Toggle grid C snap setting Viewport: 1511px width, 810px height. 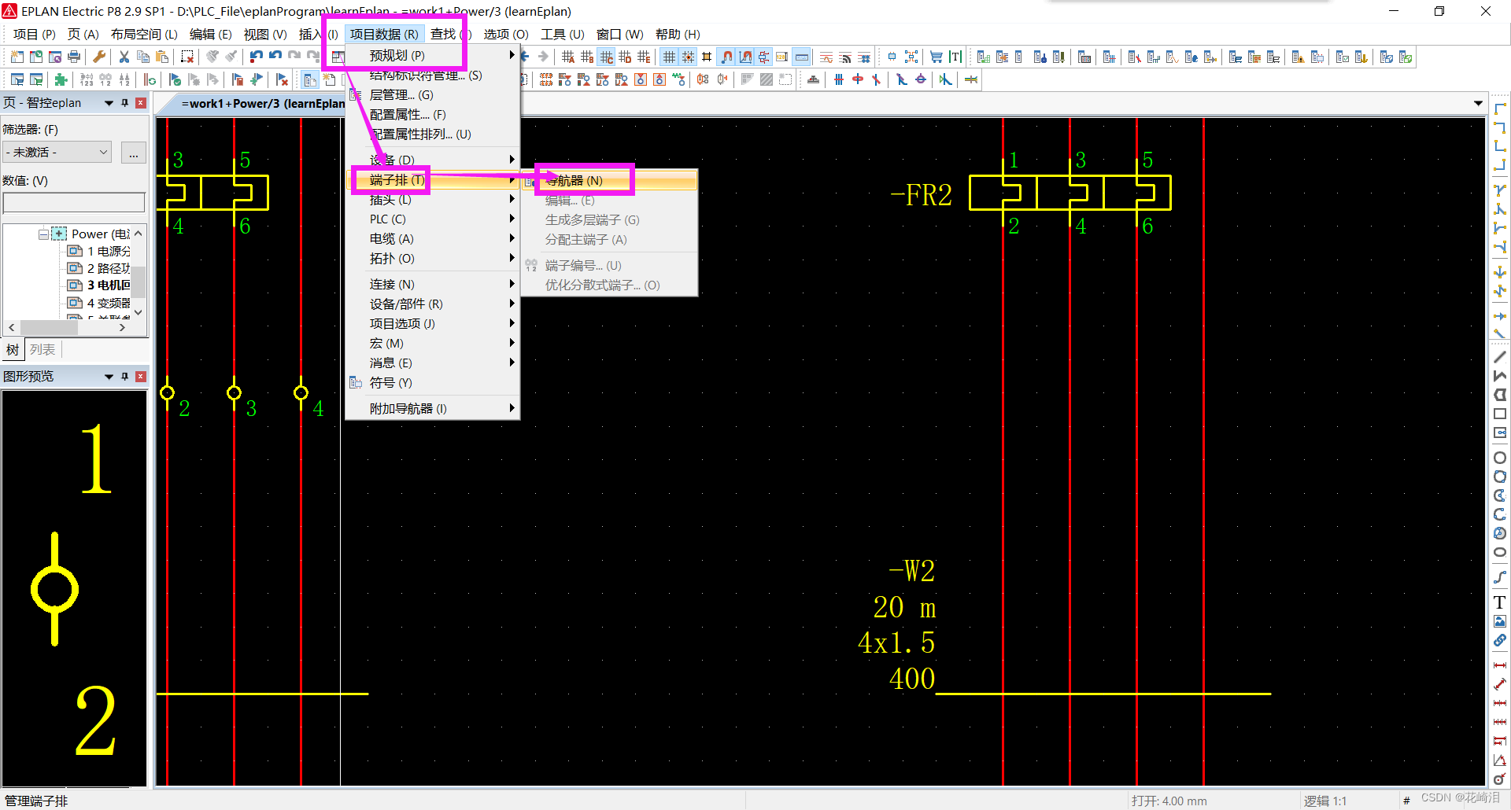coord(606,57)
